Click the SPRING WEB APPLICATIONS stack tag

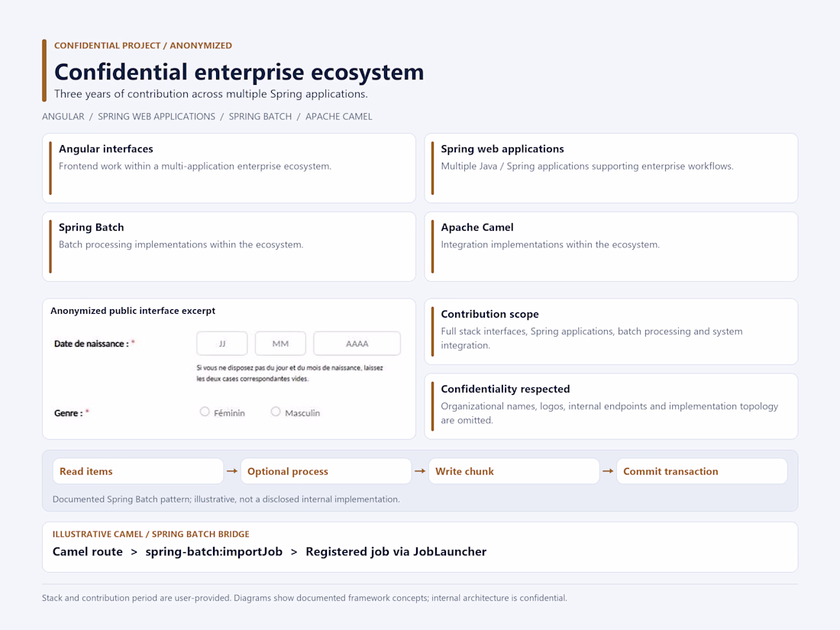157,117
